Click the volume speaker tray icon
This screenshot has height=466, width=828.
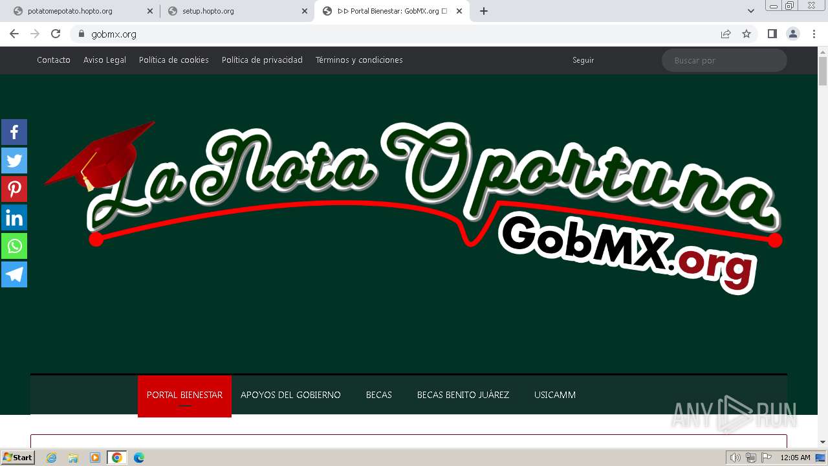click(735, 458)
